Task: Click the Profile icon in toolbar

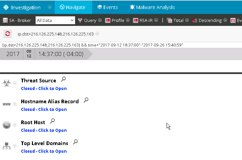Action: [x=108, y=20]
